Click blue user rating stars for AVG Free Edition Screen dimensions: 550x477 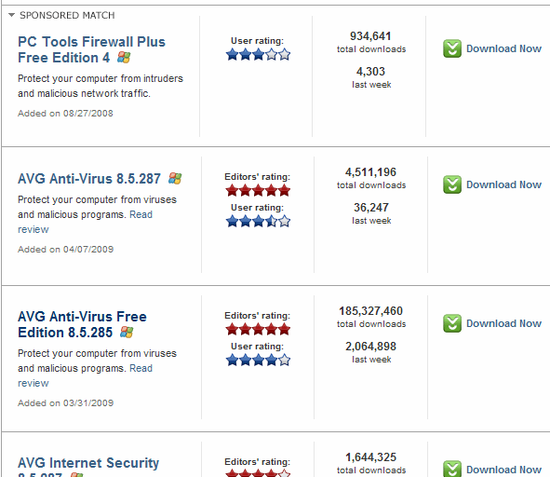click(x=258, y=361)
